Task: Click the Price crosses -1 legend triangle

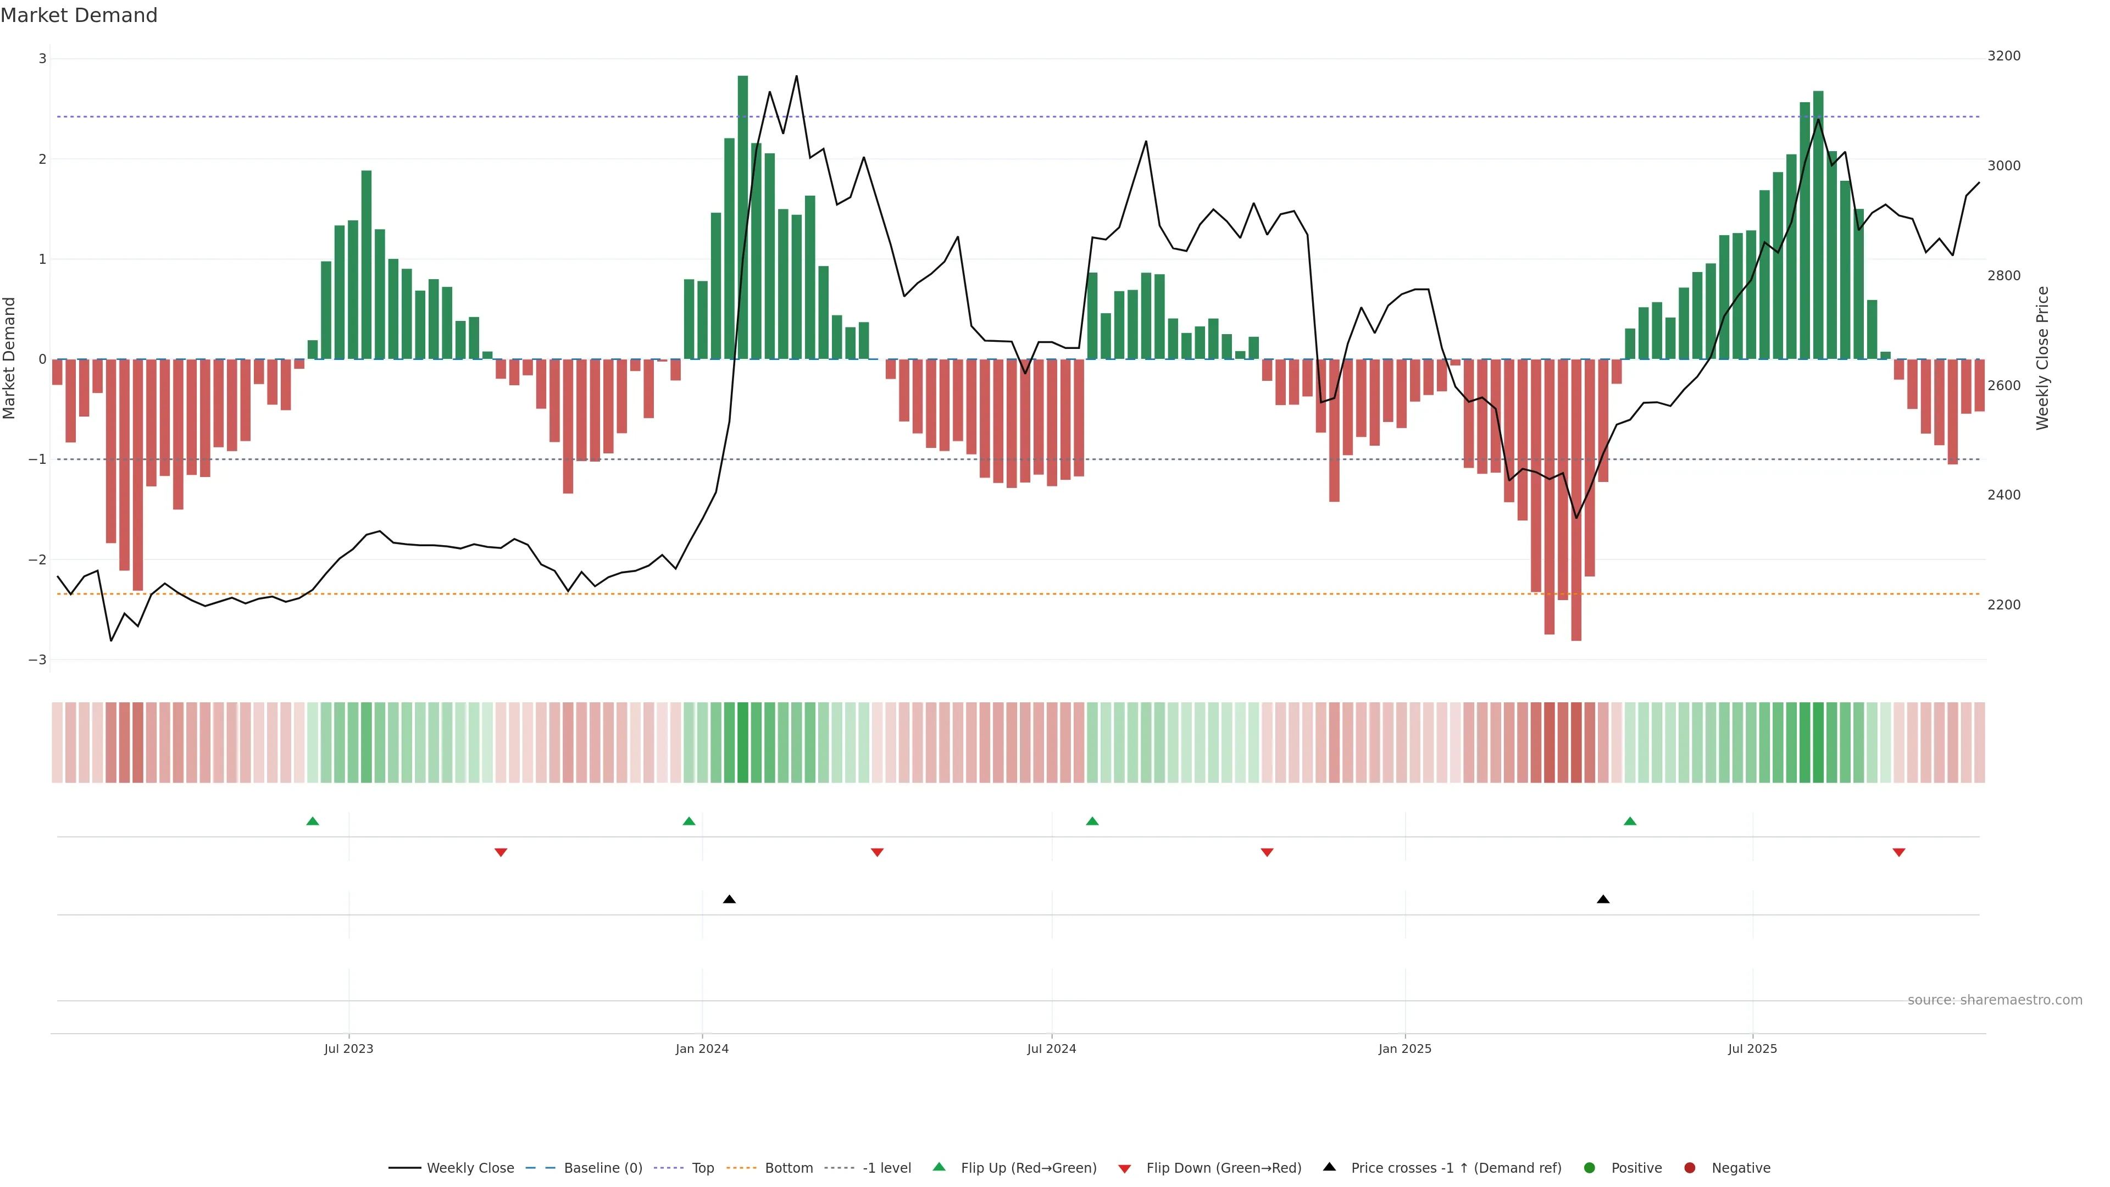Action: (x=1329, y=1167)
